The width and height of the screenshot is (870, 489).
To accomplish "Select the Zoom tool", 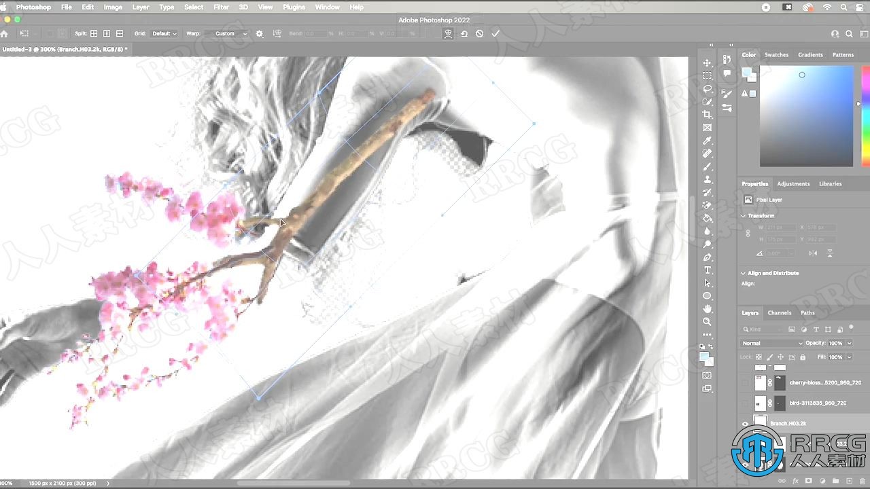I will 707,322.
